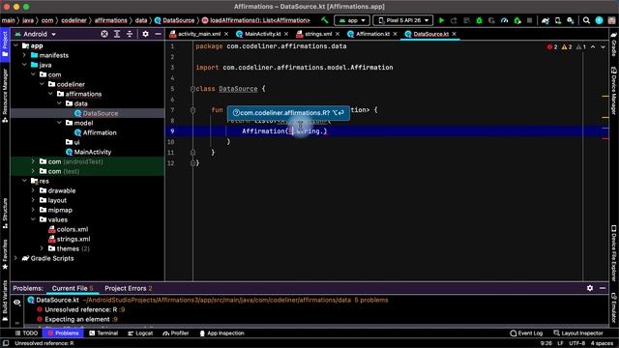Open the SDK Manager icon
619x348 pixels.
(571, 20)
